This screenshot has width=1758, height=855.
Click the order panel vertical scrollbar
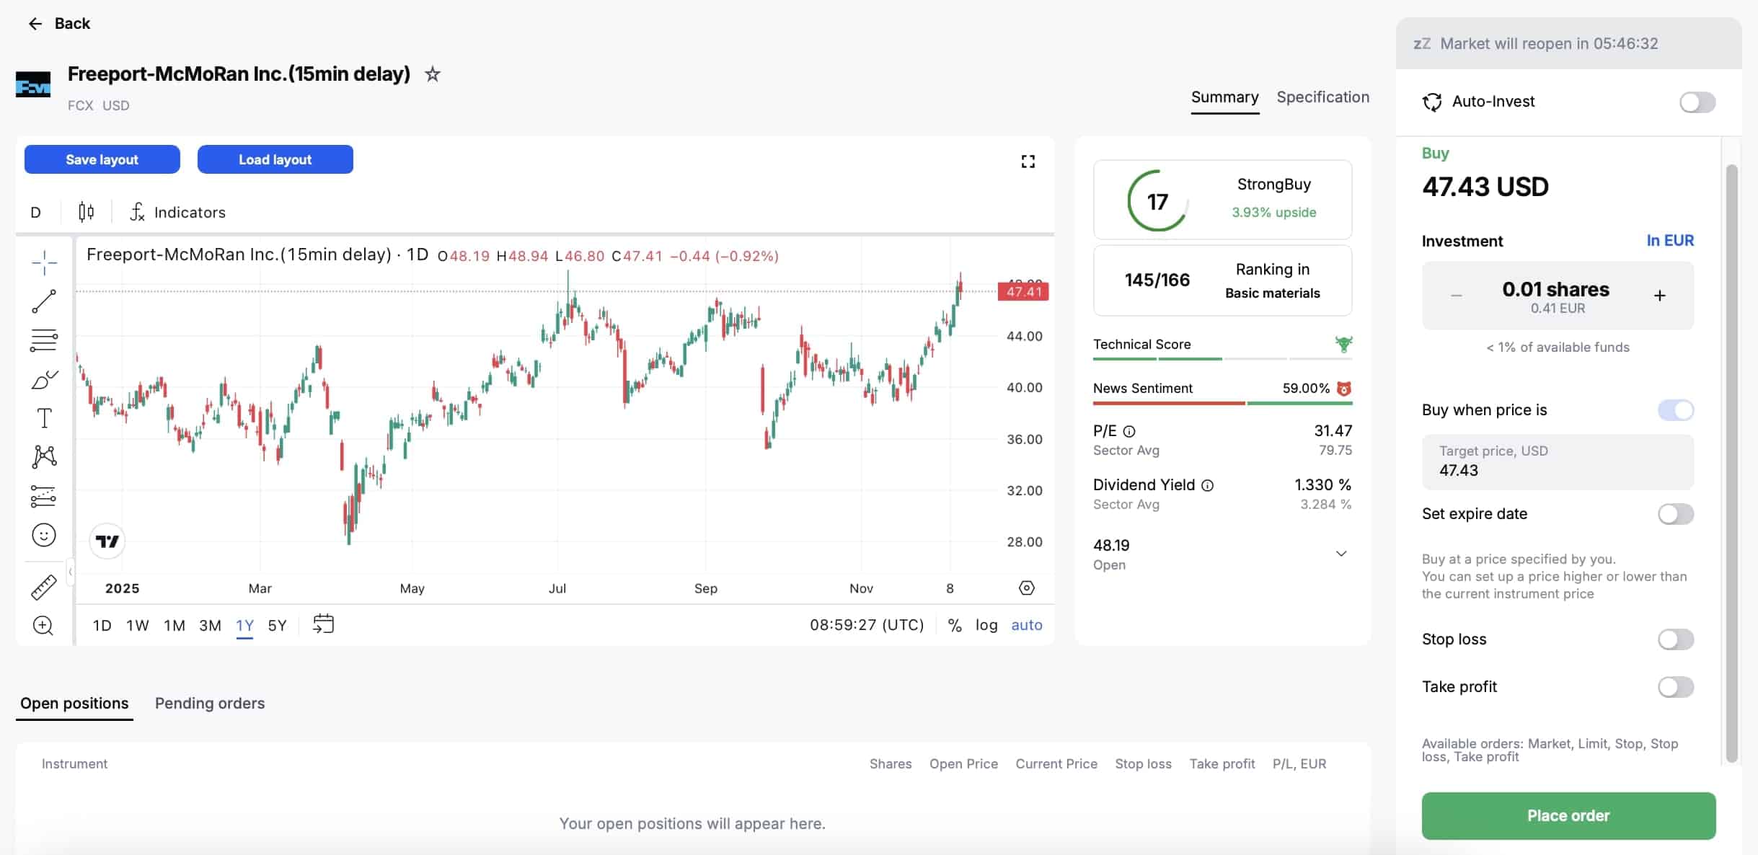(x=1731, y=463)
